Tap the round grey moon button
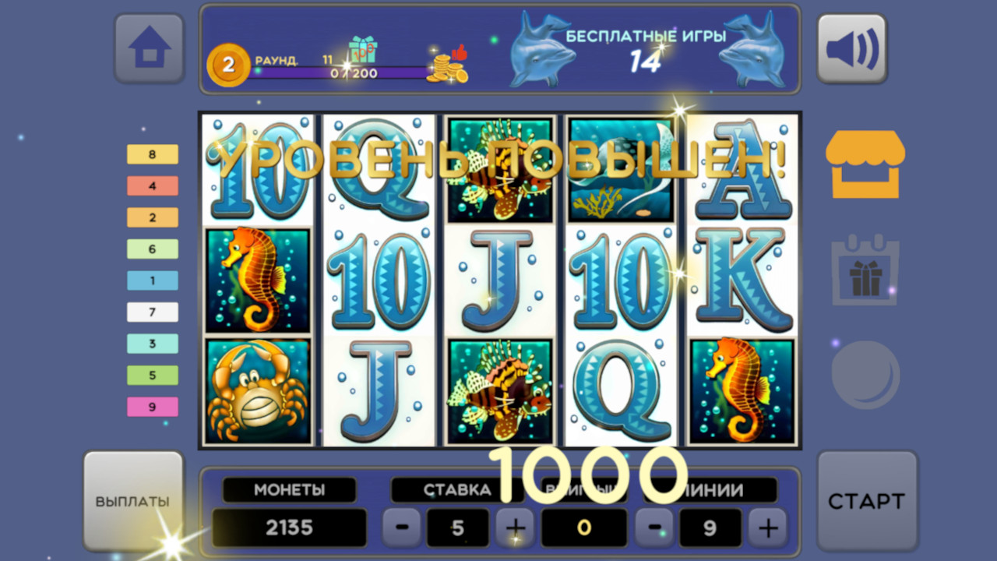Screen dimensions: 997x561 pos(865,375)
